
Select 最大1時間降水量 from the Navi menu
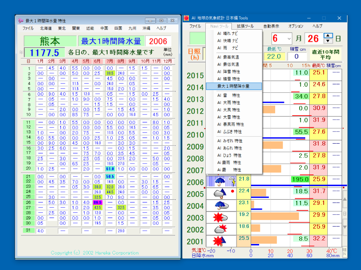[233, 86]
